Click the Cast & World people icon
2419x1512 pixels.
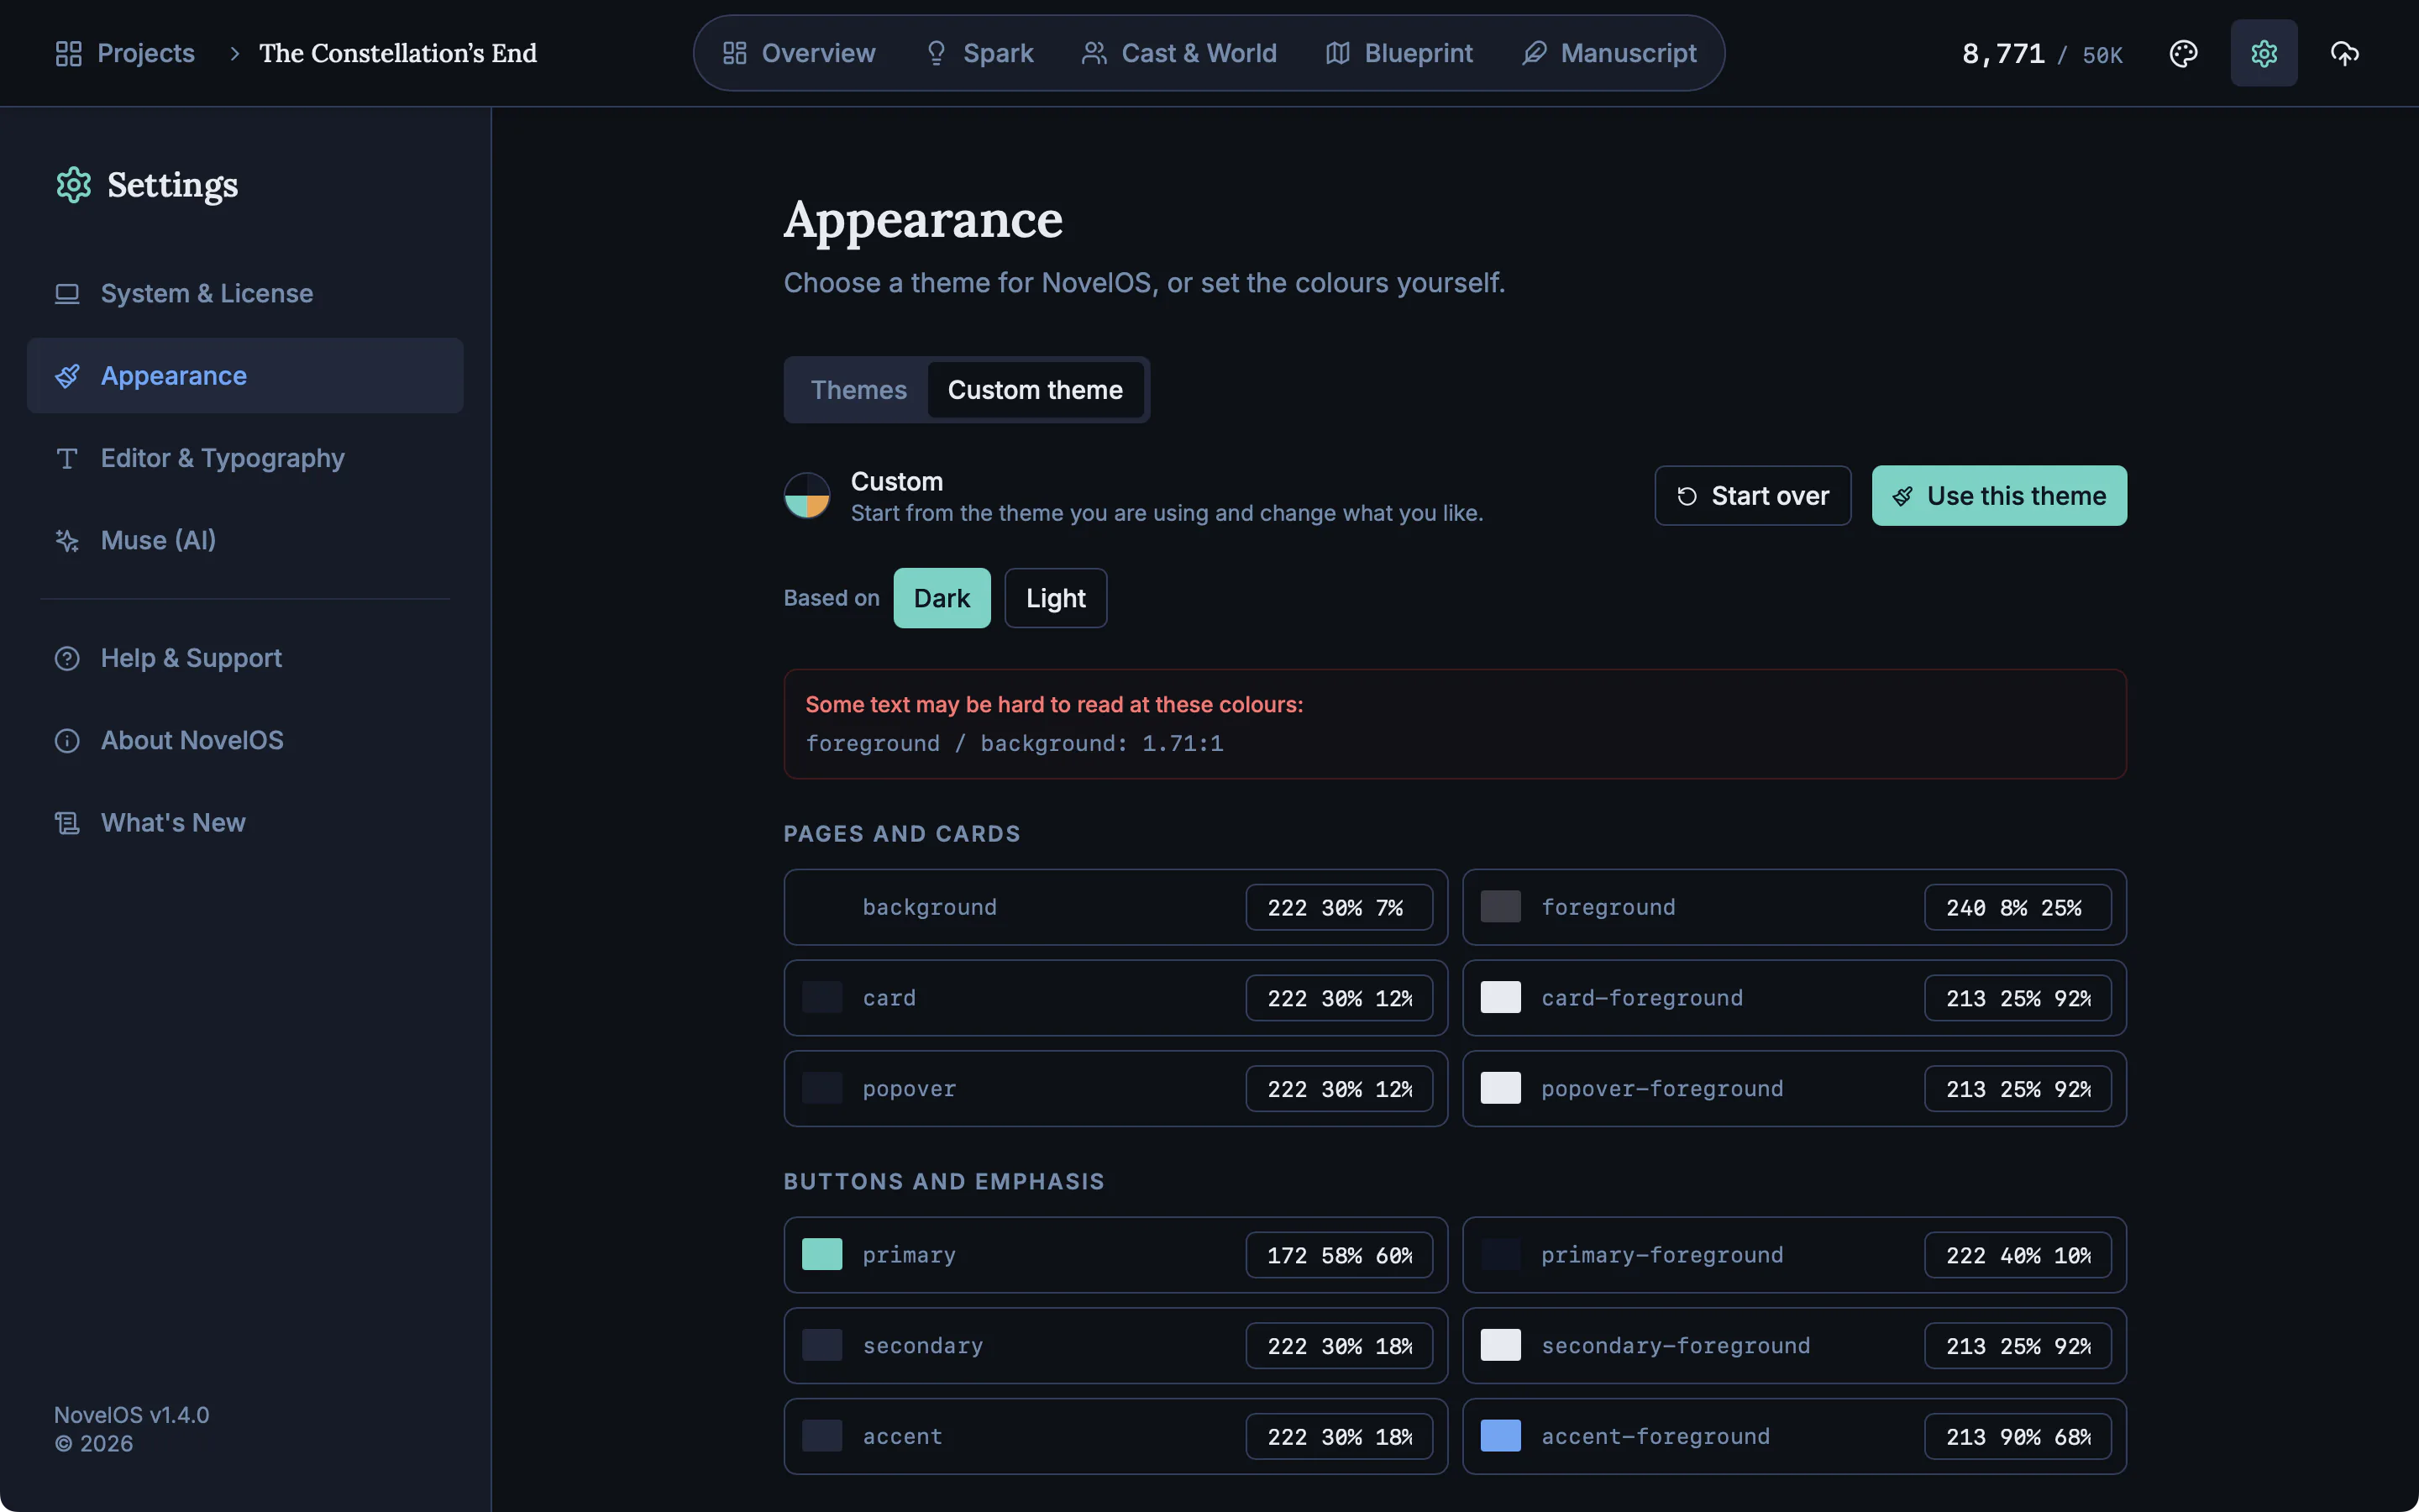click(x=1094, y=53)
